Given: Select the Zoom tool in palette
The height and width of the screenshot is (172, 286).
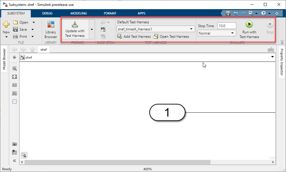Looking at the screenshot, I should (x=15, y=68).
